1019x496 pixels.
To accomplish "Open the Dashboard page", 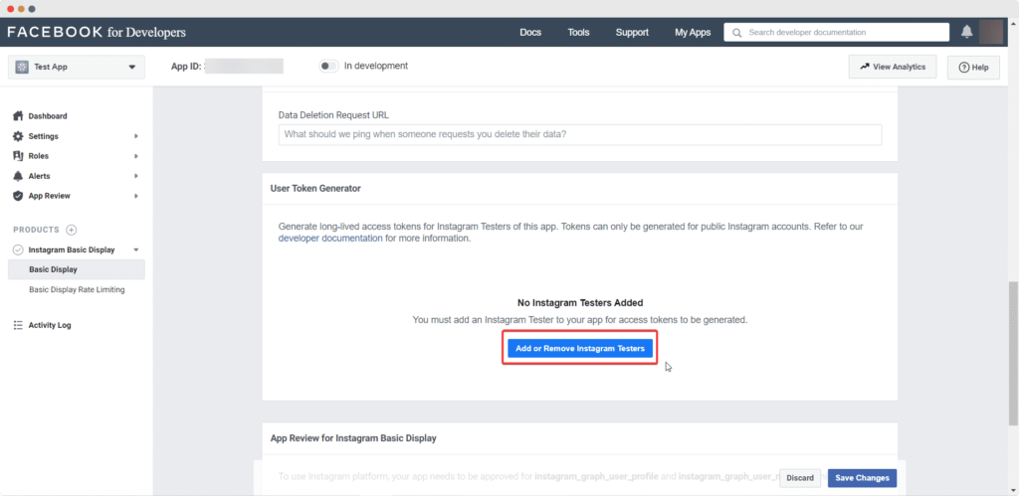I will (48, 116).
